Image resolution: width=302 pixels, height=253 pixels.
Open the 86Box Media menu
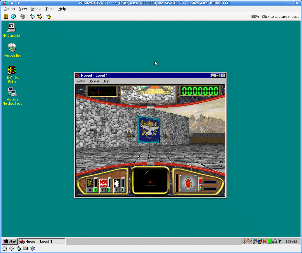click(36, 9)
